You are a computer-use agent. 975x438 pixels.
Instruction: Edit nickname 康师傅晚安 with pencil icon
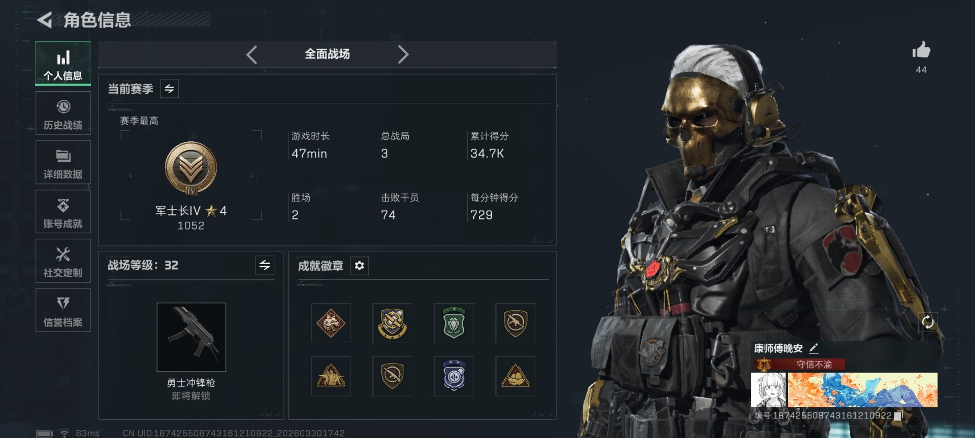pos(814,348)
